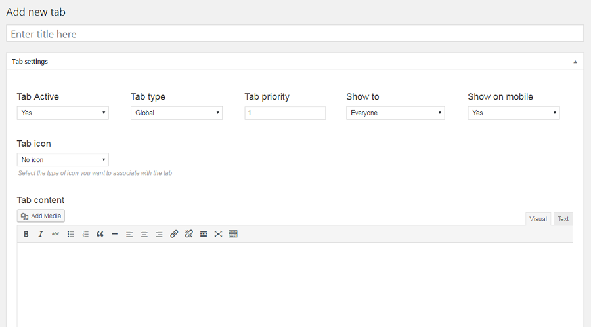
Task: Switch editor to the Text tab
Action: pyautogui.click(x=563, y=219)
